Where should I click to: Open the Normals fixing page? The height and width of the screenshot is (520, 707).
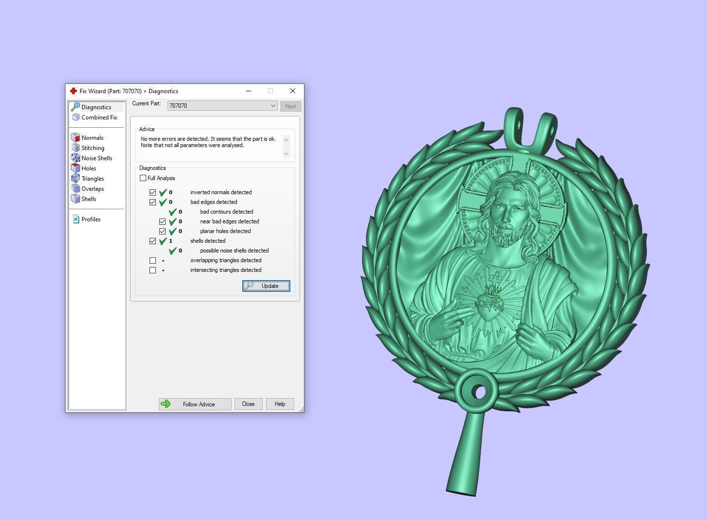92,138
